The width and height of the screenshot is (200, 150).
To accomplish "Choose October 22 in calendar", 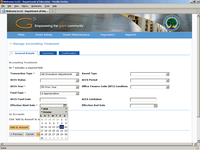I will 62,131.
